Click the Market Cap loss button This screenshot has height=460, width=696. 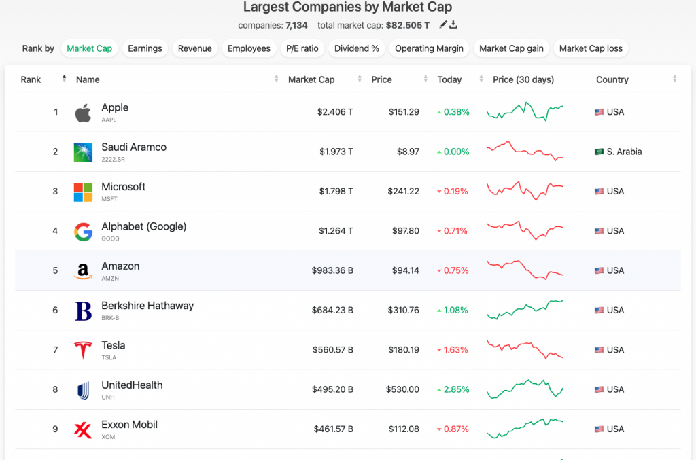tap(591, 48)
